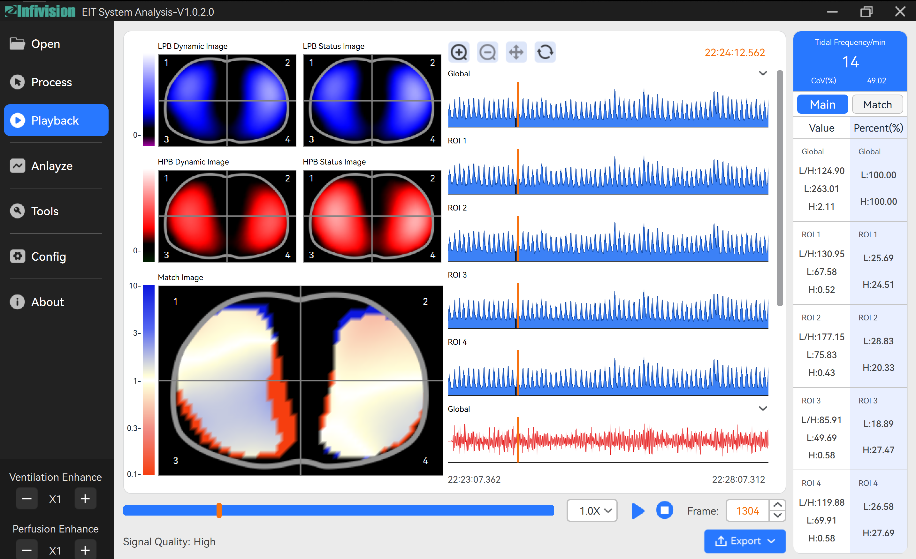Screen dimensions: 916x559
Task: Open the playback speed 1.0X dropdown
Action: click(592, 511)
